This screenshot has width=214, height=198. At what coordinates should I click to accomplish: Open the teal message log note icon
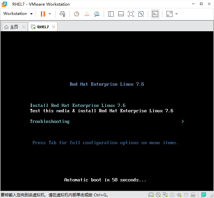(204, 195)
